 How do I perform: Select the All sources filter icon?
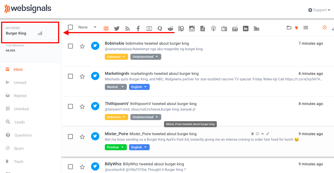(x=106, y=28)
